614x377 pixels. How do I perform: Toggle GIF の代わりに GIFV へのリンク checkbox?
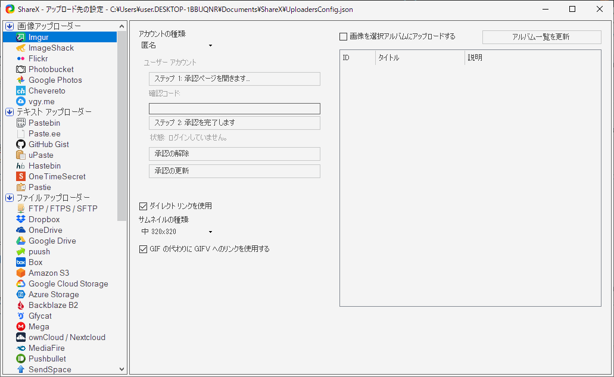[144, 249]
